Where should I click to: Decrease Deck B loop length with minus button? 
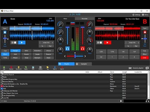point(126,43)
